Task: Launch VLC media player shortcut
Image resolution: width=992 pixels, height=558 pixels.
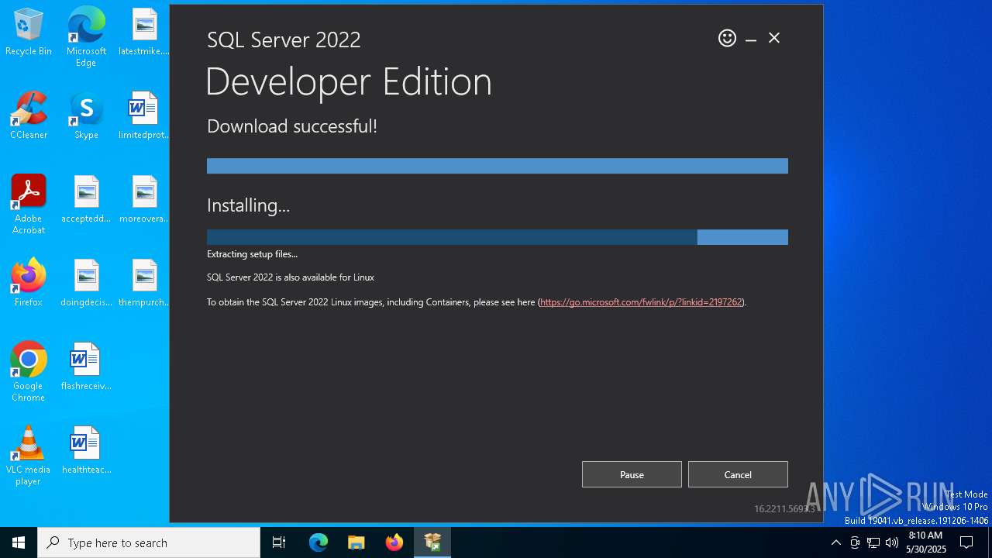Action: click(x=29, y=456)
